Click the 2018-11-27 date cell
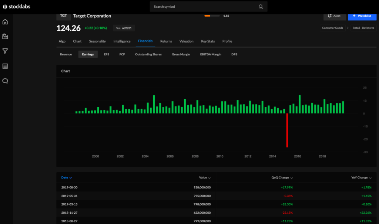 pos(69,213)
